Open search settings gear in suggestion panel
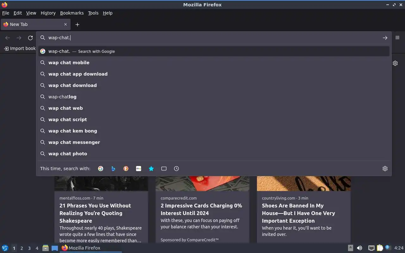 pyautogui.click(x=385, y=169)
